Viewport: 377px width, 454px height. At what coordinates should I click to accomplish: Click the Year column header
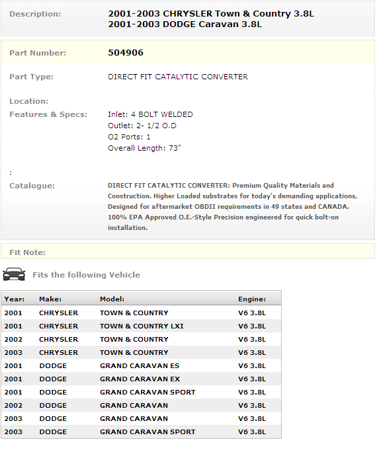15,299
